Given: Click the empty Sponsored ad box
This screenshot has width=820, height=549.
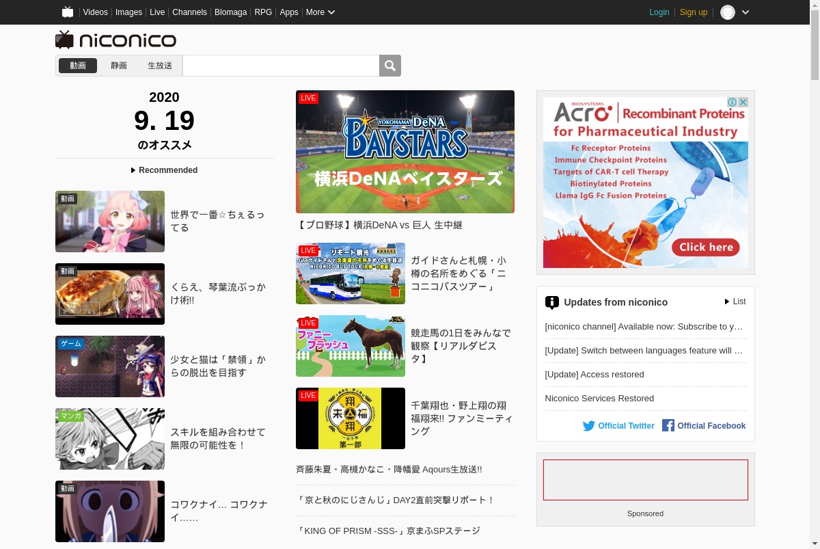Looking at the screenshot, I should pyautogui.click(x=646, y=480).
